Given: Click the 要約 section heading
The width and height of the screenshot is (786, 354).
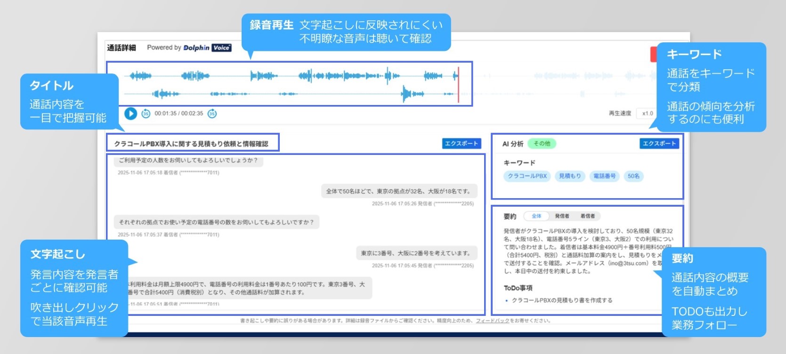Looking at the screenshot, I should 510,217.
